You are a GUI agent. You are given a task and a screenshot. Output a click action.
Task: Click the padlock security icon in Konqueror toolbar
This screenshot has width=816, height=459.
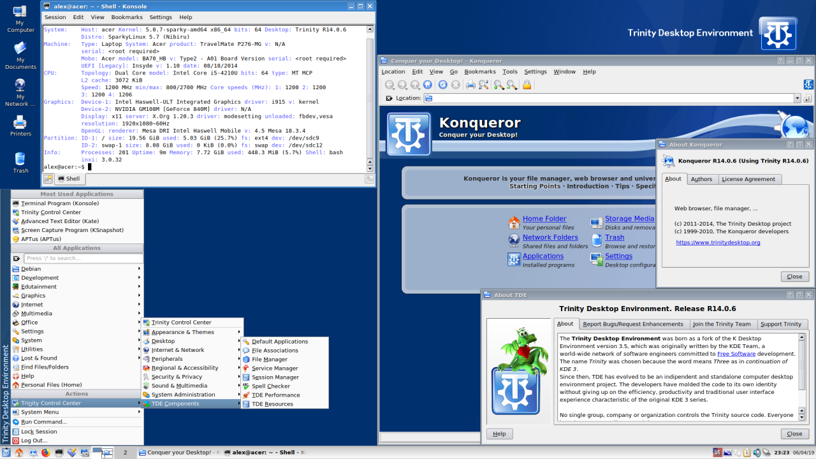(x=527, y=85)
